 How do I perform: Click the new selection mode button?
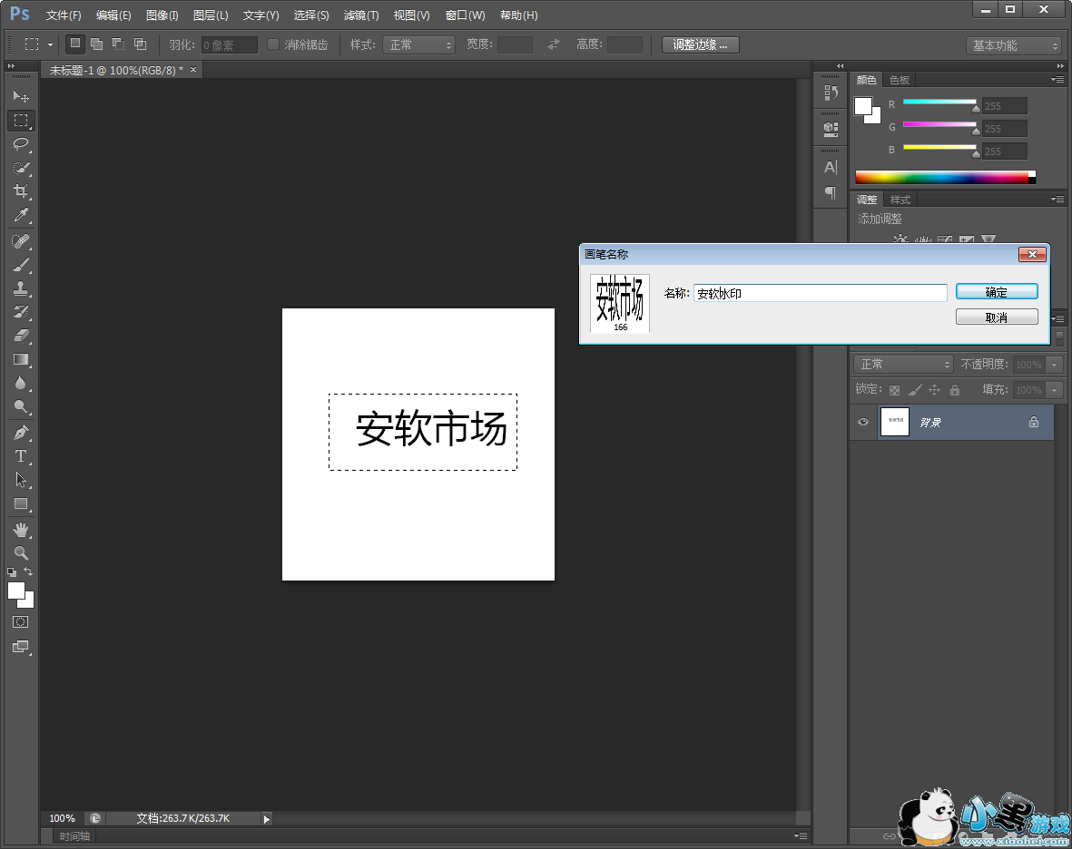coord(75,44)
